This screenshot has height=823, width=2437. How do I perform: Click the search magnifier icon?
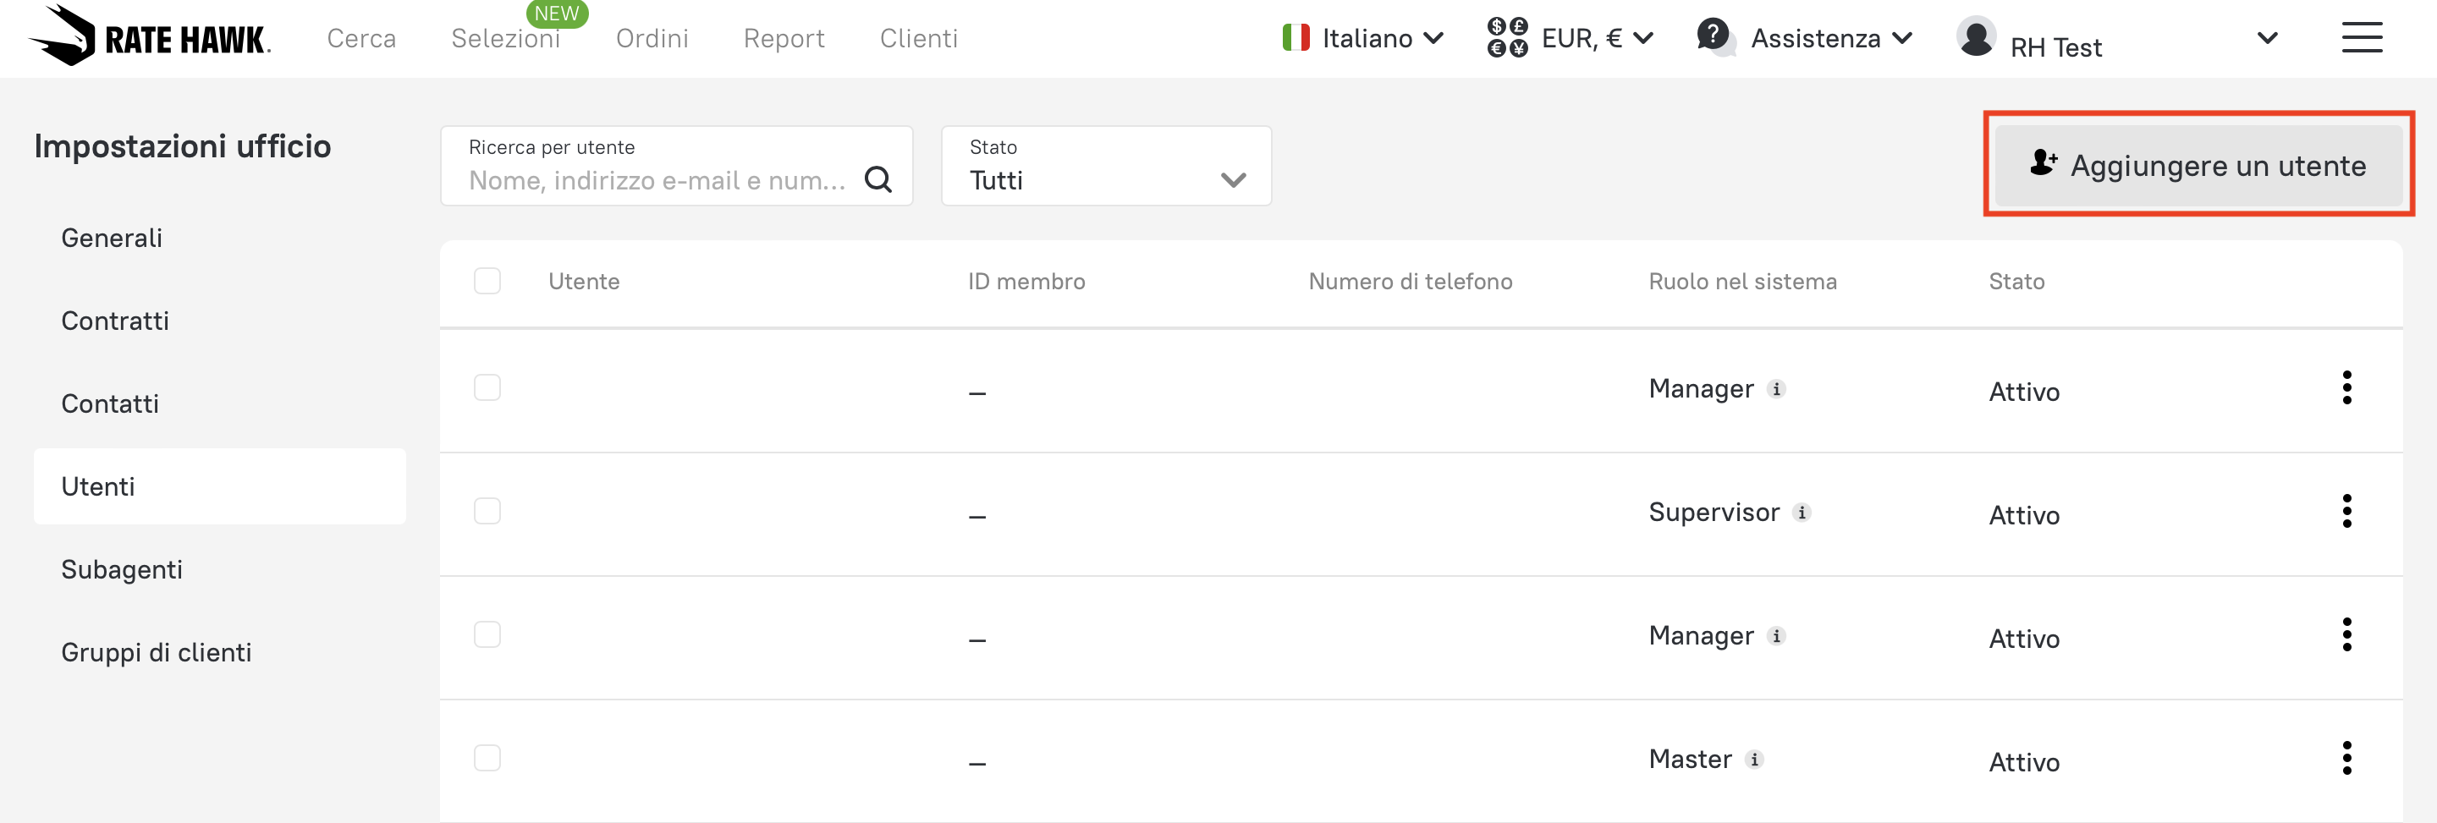coord(878,179)
